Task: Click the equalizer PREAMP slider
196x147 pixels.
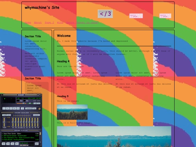Action: 4,122
